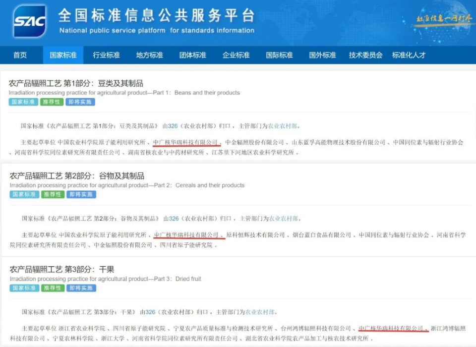The height and width of the screenshot is (347, 476).
Task: Click 原科恒辉技术有限公司 text
Action: click(256, 235)
